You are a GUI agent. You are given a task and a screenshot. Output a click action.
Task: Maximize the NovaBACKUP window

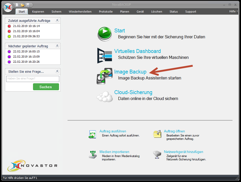click(x=230, y=5)
